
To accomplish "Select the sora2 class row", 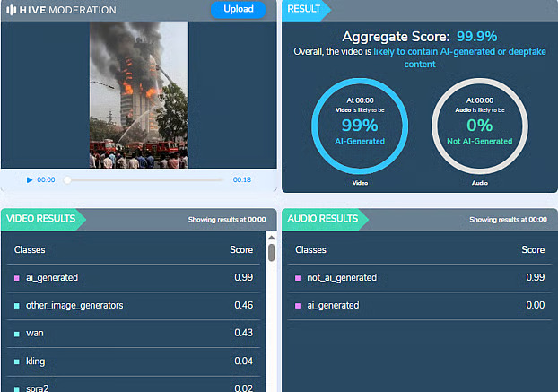I will pos(135,386).
